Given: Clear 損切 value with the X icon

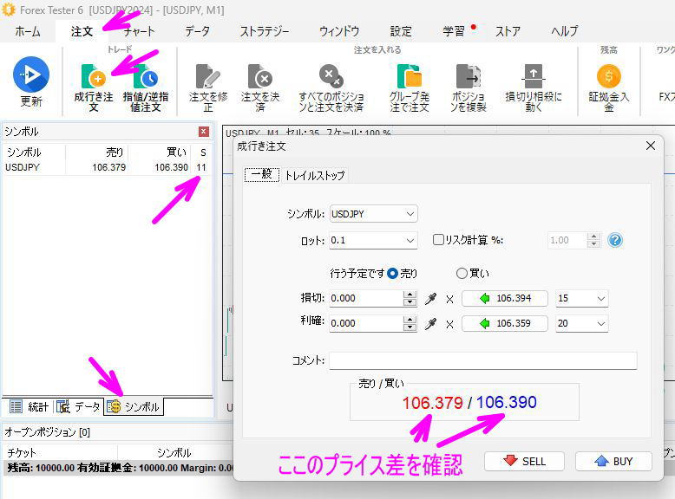Looking at the screenshot, I should [x=450, y=299].
